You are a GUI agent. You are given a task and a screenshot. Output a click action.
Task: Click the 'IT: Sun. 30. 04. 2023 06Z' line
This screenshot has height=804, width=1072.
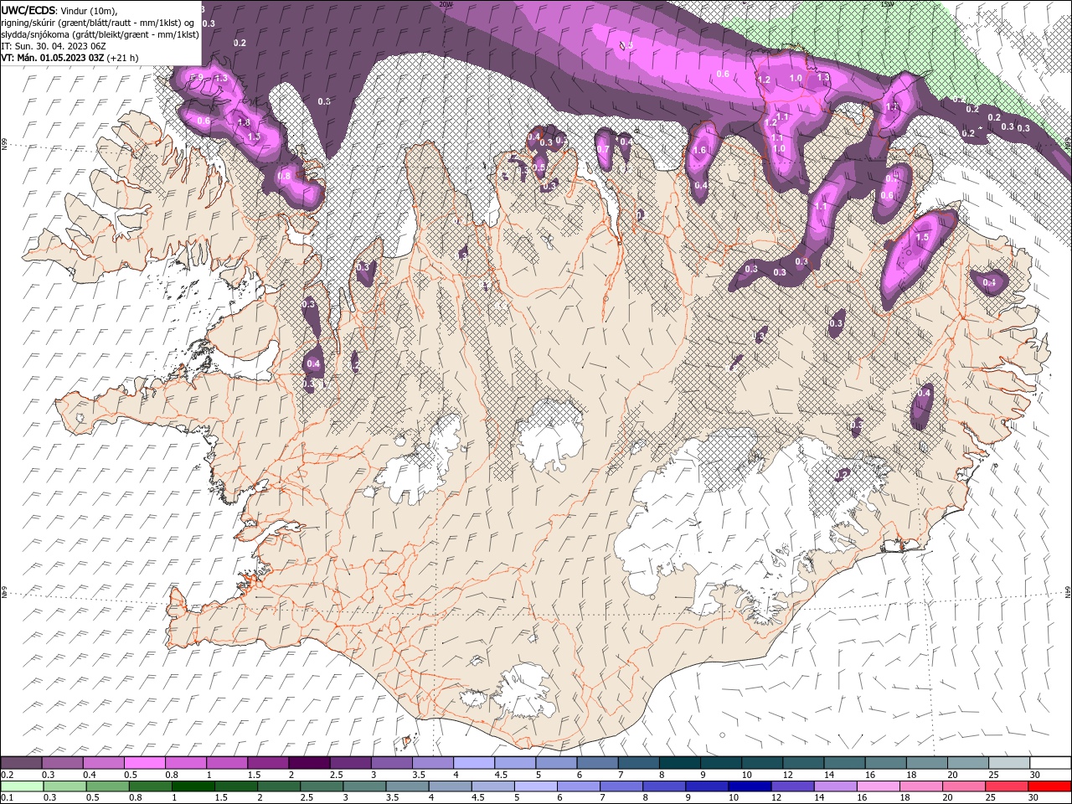pos(53,46)
